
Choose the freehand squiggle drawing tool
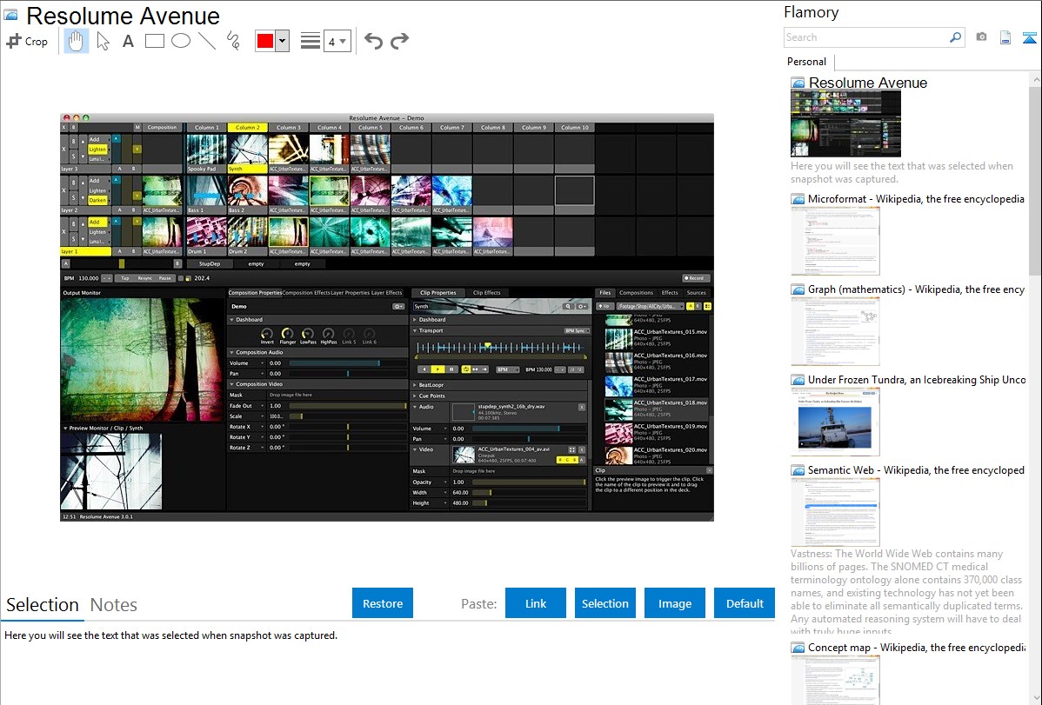click(x=233, y=41)
